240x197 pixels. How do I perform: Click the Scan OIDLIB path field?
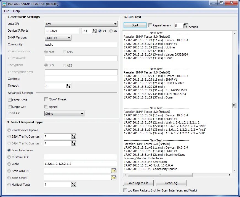[78, 171]
